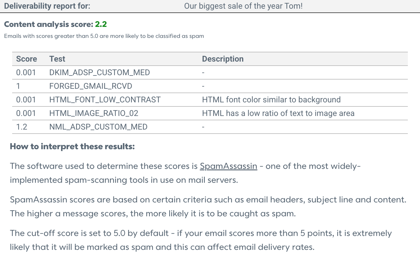Click the score 1 for FORGED_GMAIL_RCVD
Image resolution: width=420 pixels, height=262 pixels.
point(18,86)
